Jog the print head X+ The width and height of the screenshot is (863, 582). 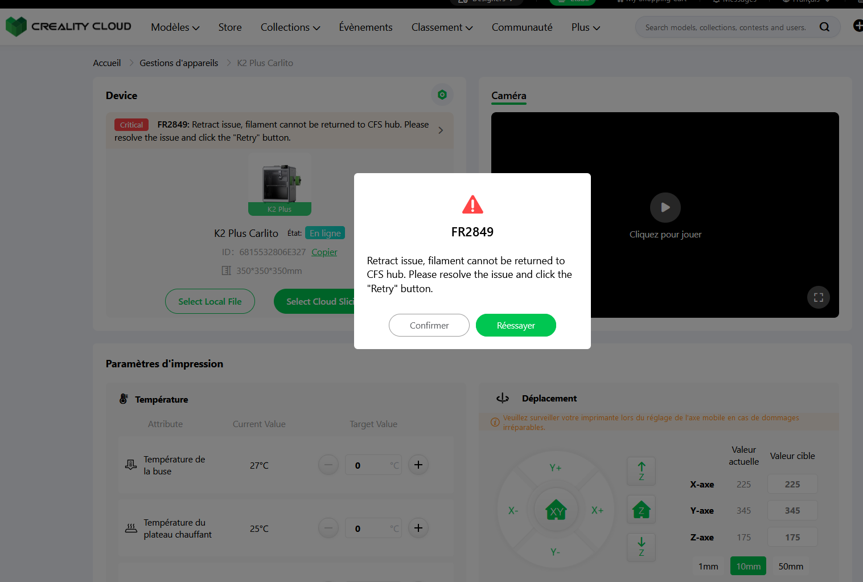pos(597,510)
